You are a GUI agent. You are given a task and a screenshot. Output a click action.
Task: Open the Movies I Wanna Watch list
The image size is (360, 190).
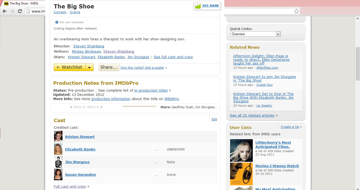point(277,166)
